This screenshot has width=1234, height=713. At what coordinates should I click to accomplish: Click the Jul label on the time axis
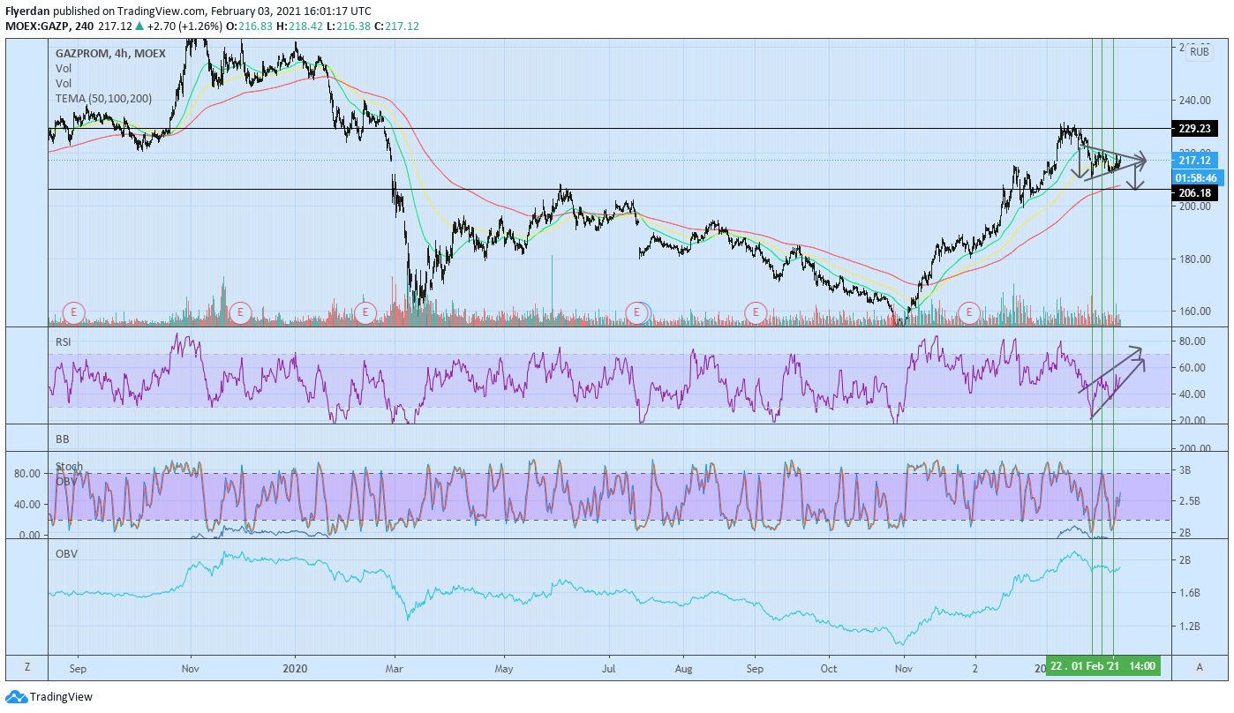(x=609, y=667)
